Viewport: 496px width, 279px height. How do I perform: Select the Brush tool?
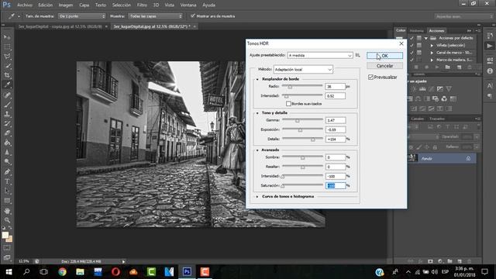(7, 105)
